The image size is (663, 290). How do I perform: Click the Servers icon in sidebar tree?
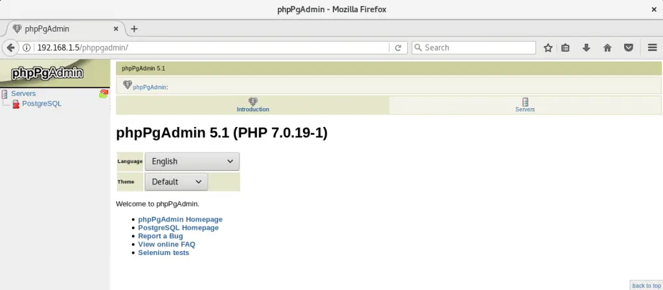5,94
